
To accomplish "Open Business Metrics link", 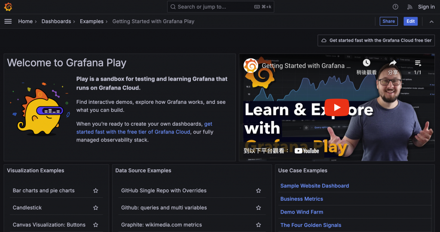I will pyautogui.click(x=302, y=199).
